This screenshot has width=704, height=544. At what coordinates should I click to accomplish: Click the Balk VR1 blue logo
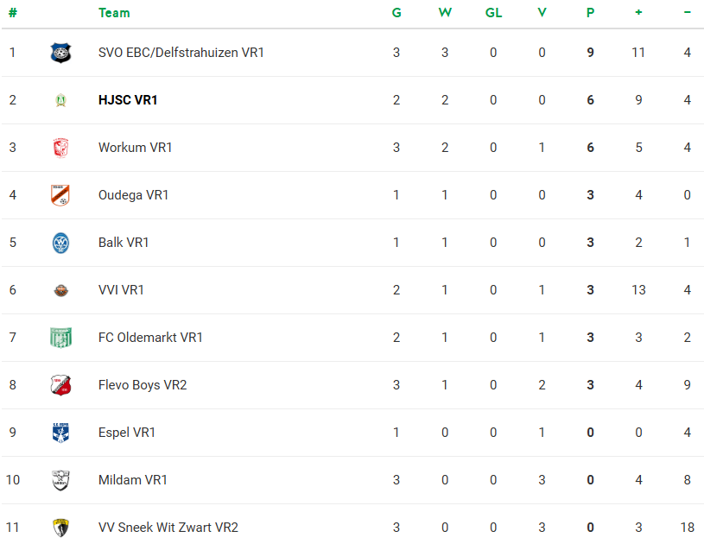(x=60, y=243)
